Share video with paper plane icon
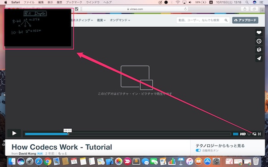Screen dimensions: 268x167 pyautogui.click(x=259, y=58)
